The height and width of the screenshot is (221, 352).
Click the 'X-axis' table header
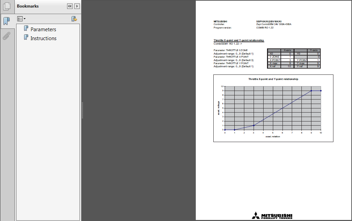287,50
